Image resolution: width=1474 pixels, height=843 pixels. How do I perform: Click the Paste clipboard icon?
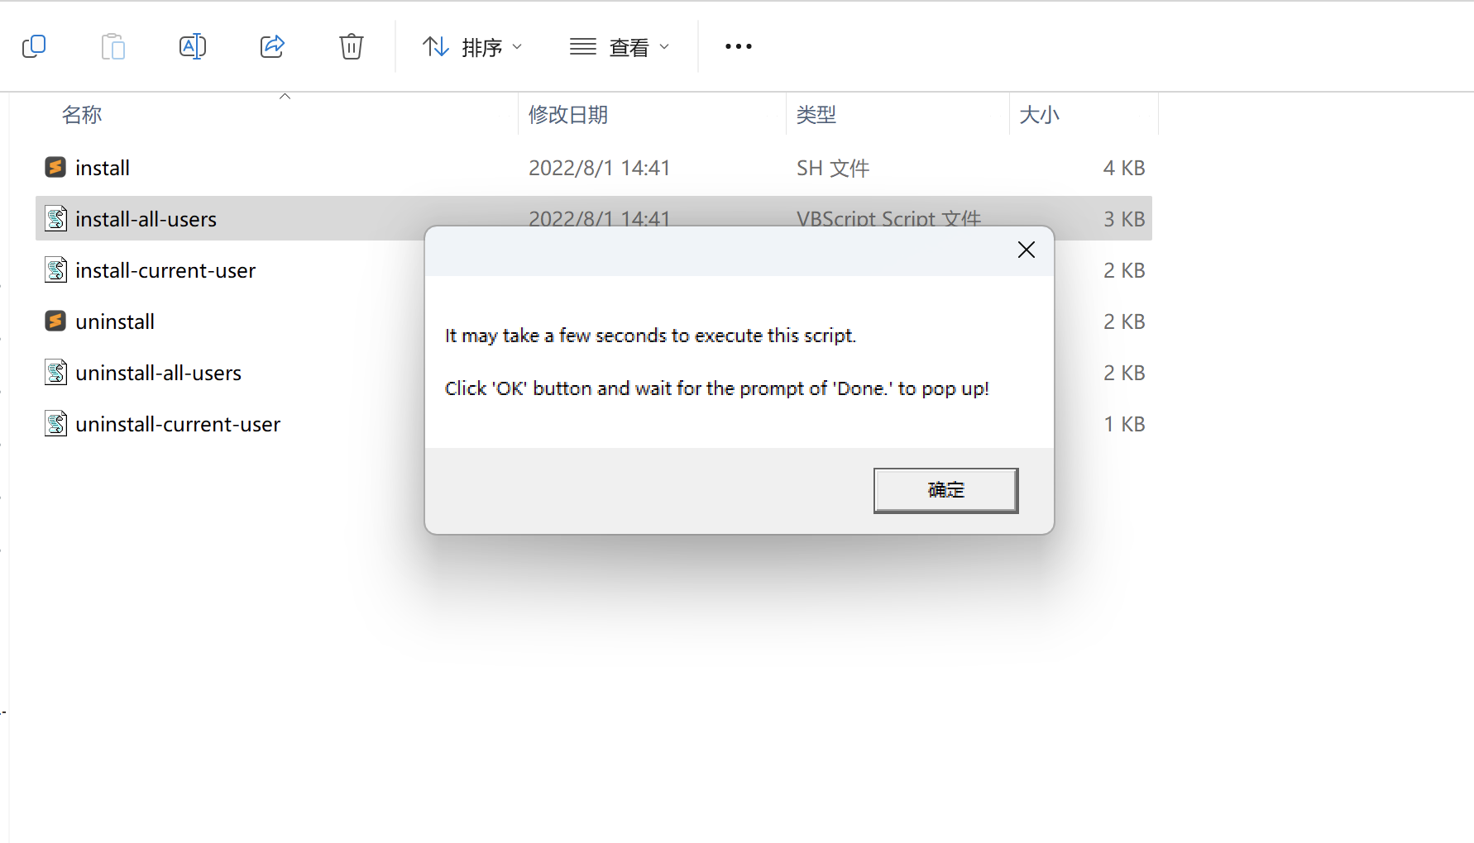click(113, 46)
